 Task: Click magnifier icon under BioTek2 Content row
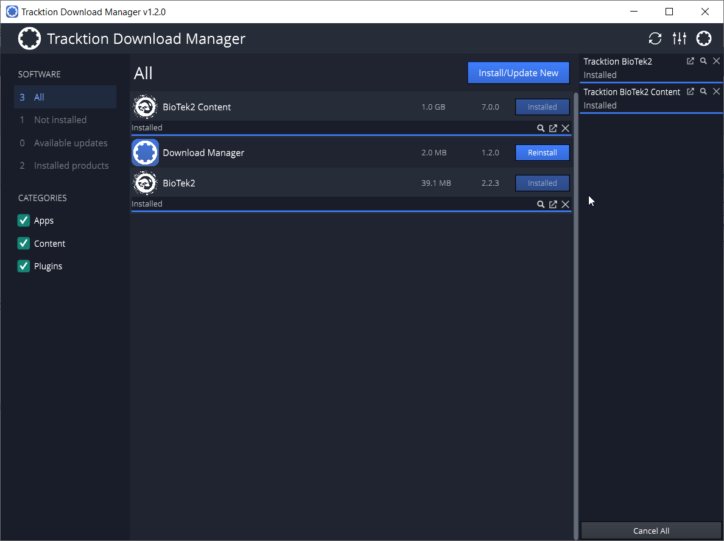(541, 128)
